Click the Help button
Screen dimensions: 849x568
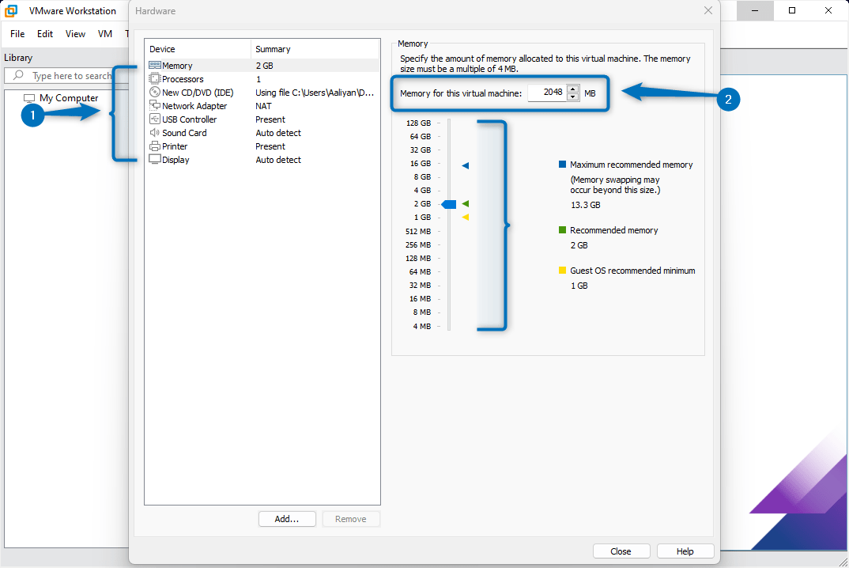pos(685,551)
